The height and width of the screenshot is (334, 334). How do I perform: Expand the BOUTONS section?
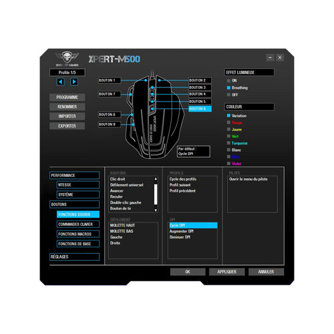(74, 204)
